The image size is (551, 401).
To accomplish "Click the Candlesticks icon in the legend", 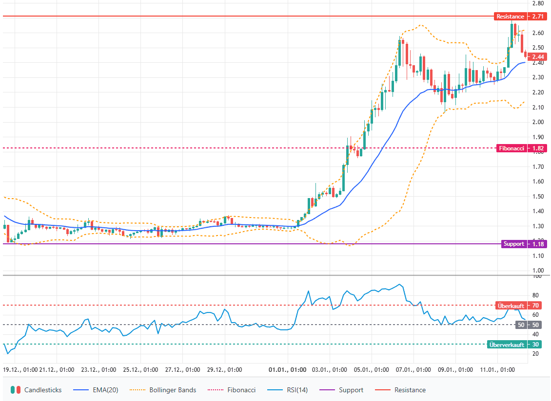I will (16, 390).
